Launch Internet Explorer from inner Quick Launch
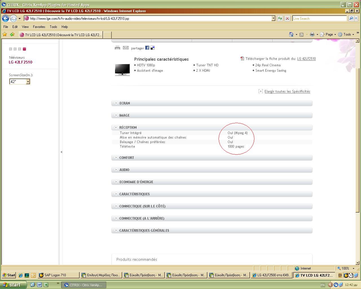The width and height of the screenshot is (361, 289). (21, 275)
